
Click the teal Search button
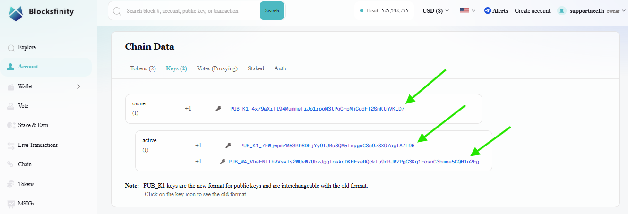(x=272, y=10)
